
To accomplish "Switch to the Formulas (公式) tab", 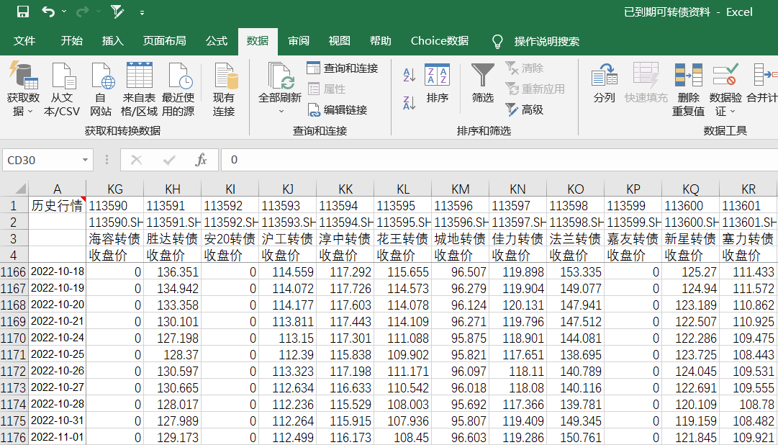I will (x=216, y=41).
